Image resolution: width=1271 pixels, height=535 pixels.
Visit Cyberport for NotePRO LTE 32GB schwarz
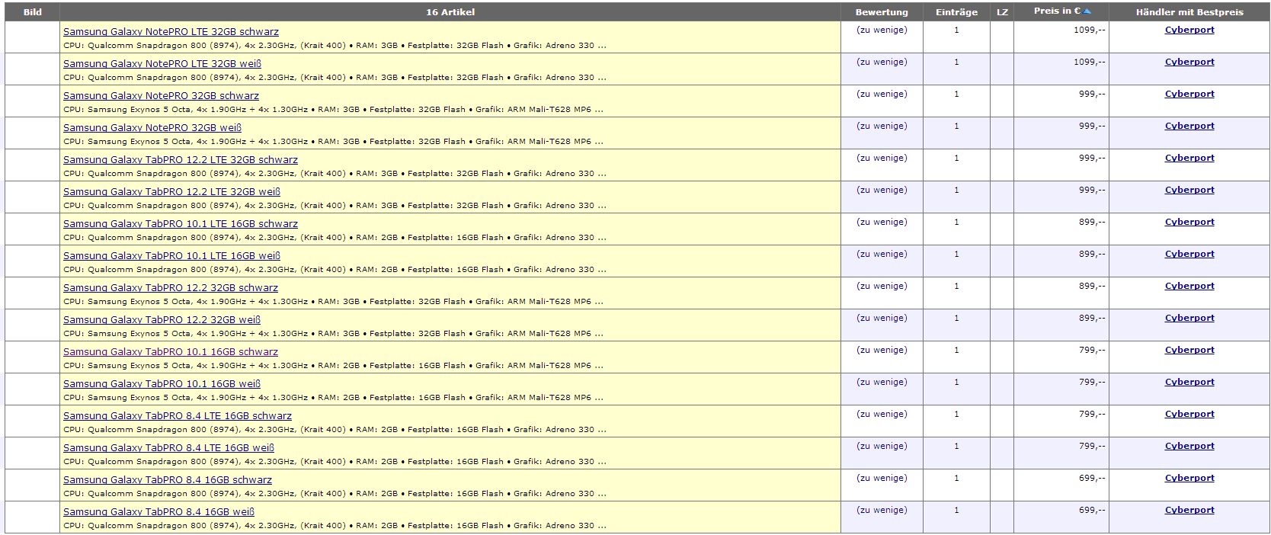(x=1189, y=30)
